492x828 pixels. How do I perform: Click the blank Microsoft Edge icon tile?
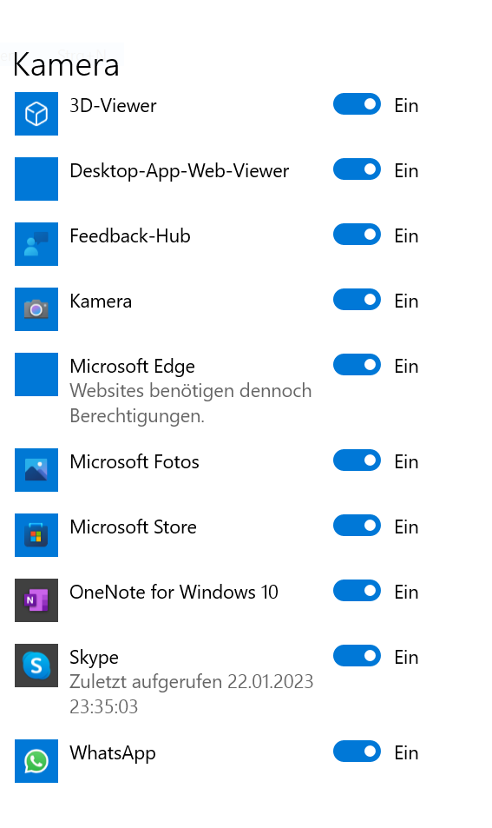pos(36,374)
